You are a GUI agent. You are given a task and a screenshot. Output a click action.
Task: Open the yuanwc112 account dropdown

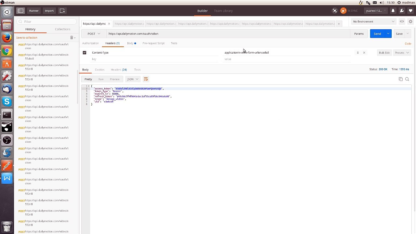point(376,11)
